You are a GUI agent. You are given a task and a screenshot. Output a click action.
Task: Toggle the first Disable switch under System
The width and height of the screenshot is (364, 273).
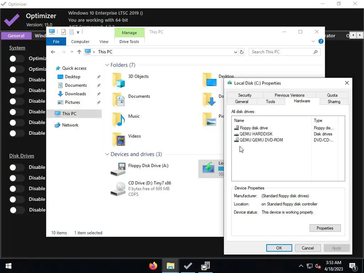pos(17,80)
